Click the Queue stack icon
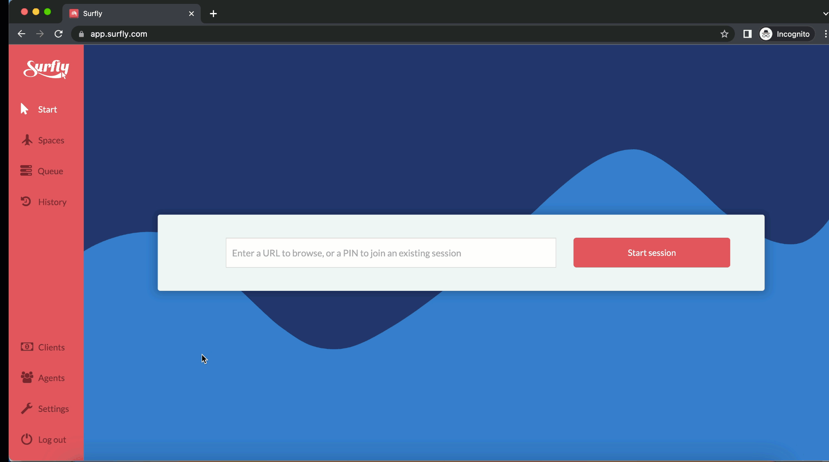 (26, 171)
